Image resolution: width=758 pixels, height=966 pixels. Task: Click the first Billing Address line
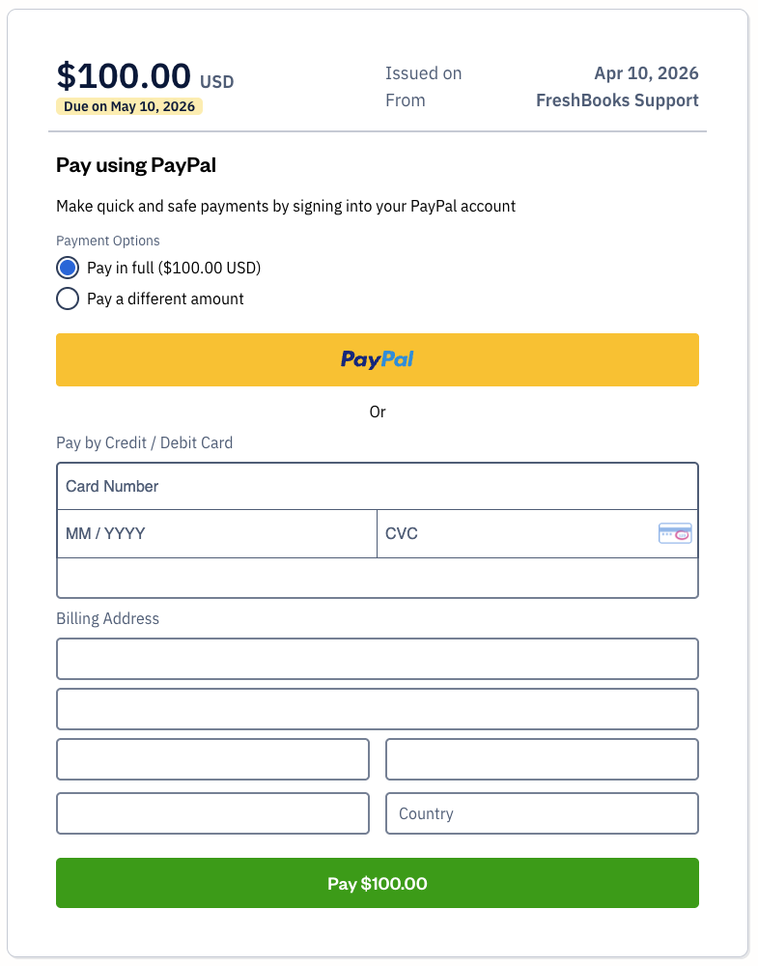378,659
